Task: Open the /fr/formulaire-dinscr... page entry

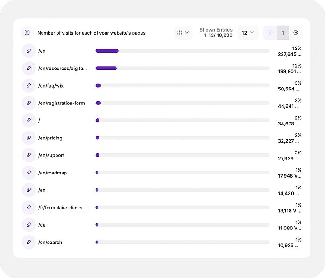Action: point(63,208)
